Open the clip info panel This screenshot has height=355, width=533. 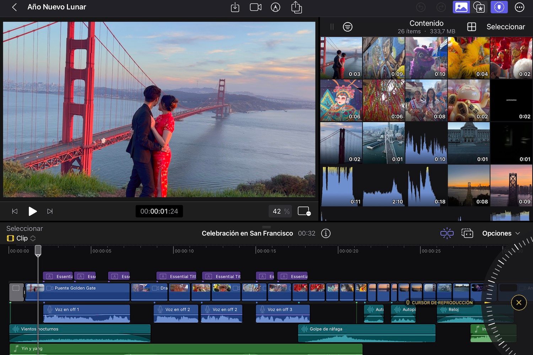tap(325, 234)
